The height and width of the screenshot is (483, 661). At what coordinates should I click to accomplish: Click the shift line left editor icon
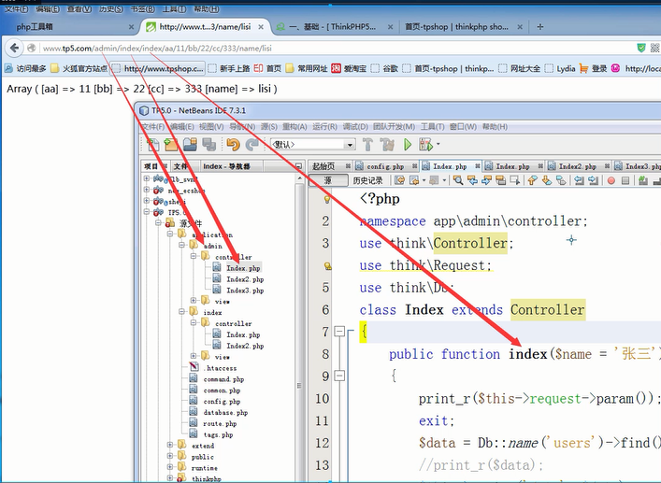click(580, 180)
